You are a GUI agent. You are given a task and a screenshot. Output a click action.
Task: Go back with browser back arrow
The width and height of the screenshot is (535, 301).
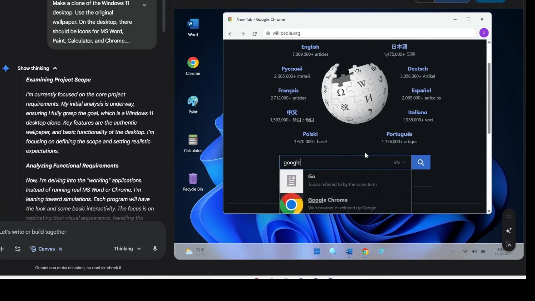230,34
